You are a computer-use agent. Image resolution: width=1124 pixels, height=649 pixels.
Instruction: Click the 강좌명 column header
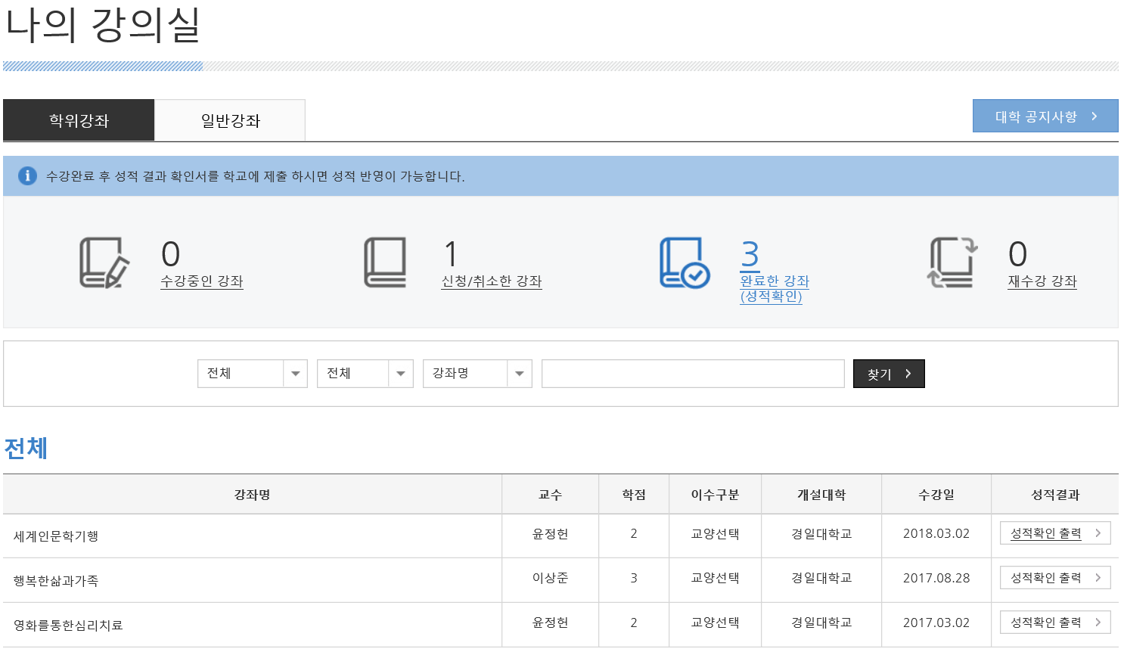pos(252,495)
